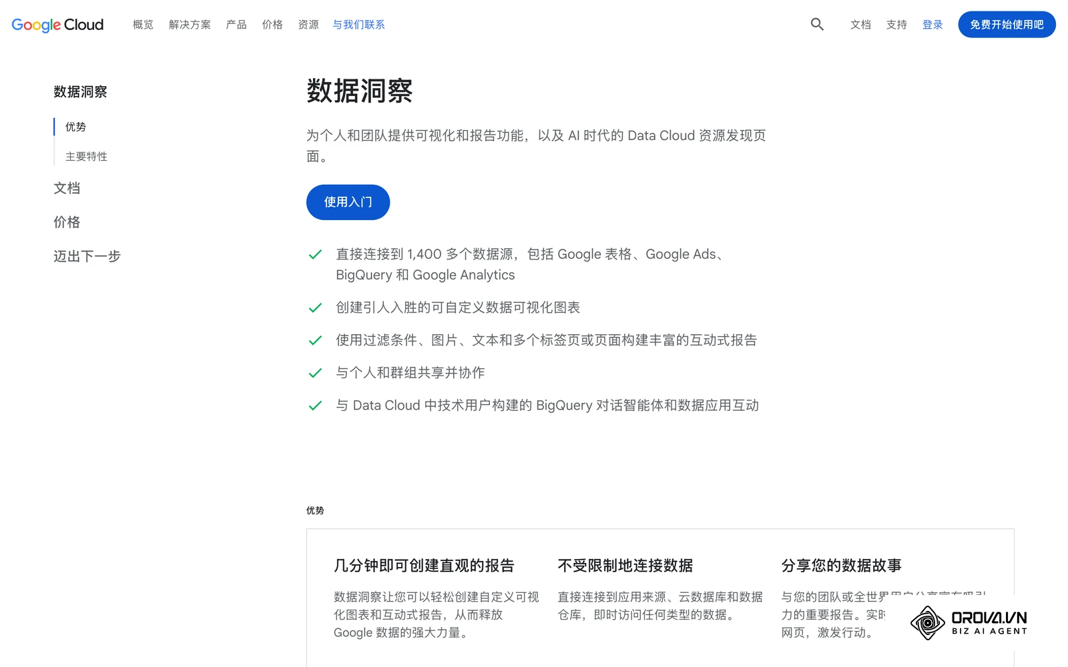Go to 价格 in the sidebar

tap(67, 222)
